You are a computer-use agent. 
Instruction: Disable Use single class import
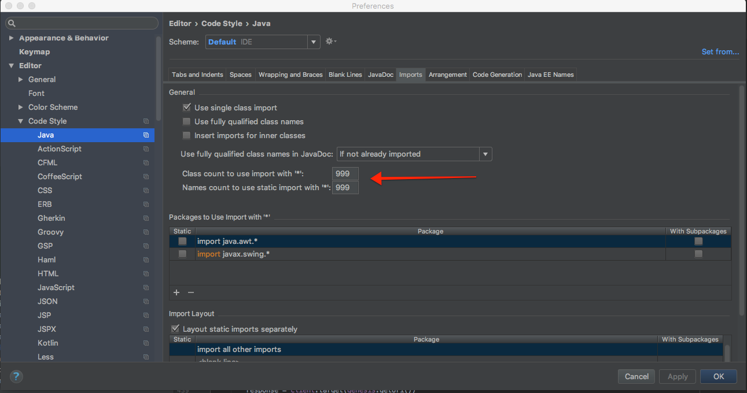coord(186,107)
